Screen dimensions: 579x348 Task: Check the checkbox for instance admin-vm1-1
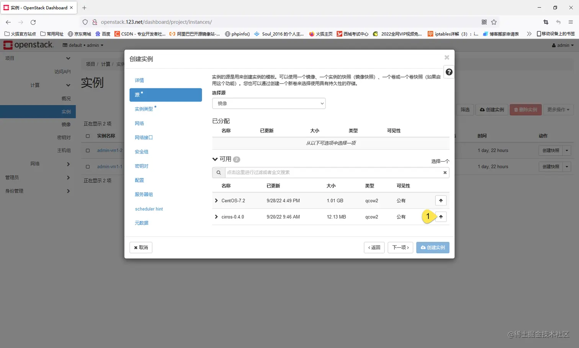point(87,167)
